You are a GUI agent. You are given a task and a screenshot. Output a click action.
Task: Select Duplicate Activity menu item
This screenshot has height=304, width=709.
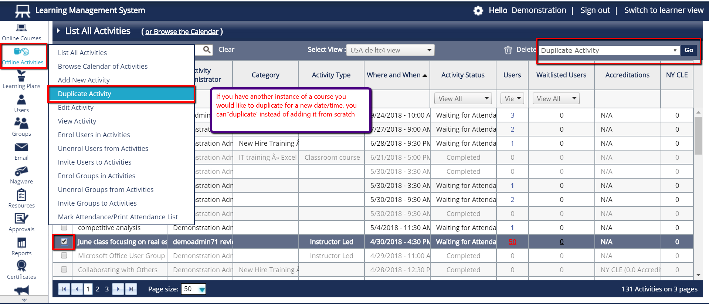click(x=85, y=94)
